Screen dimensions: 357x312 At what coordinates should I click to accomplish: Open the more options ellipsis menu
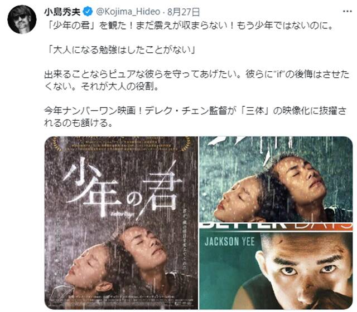coord(347,12)
